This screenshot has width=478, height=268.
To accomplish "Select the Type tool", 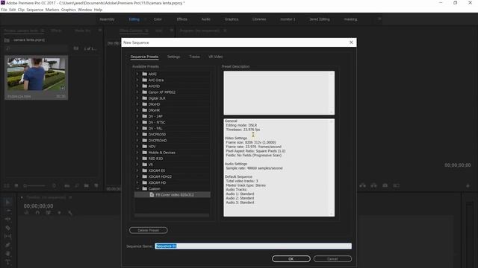I will point(8,262).
